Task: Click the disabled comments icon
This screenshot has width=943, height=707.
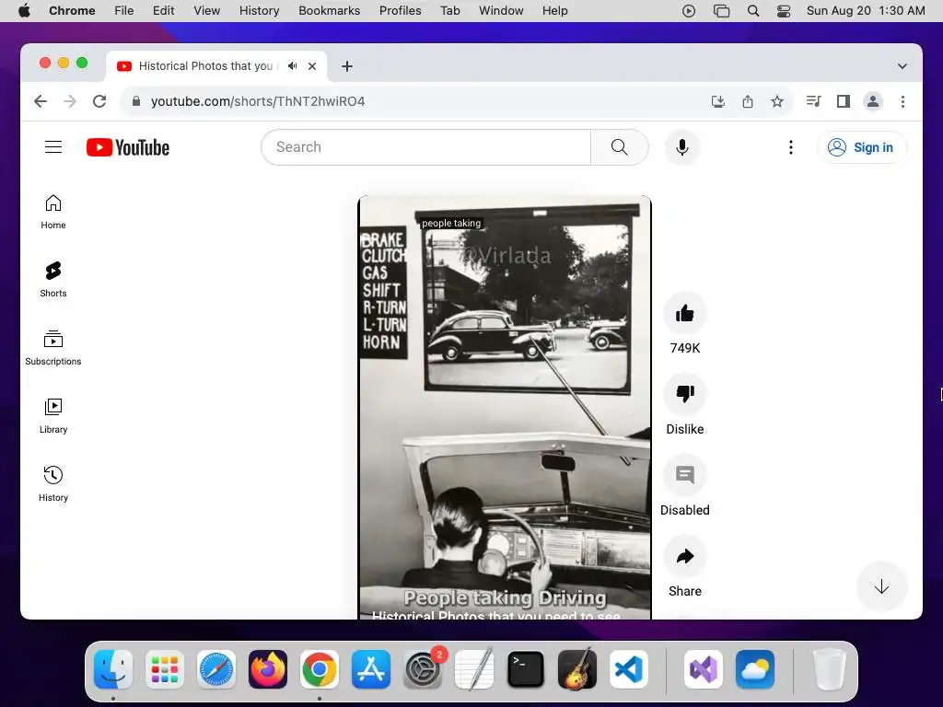Action: (684, 475)
